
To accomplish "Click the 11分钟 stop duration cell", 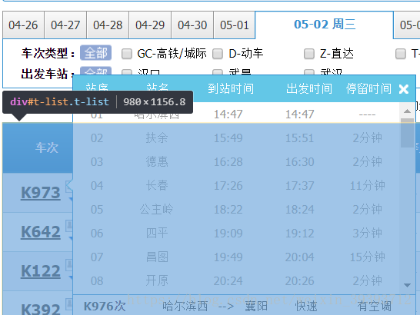I will coord(367,186).
